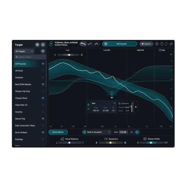Click the Vocal Balance slider handle
The width and height of the screenshot is (189, 189).
[x=69, y=143]
